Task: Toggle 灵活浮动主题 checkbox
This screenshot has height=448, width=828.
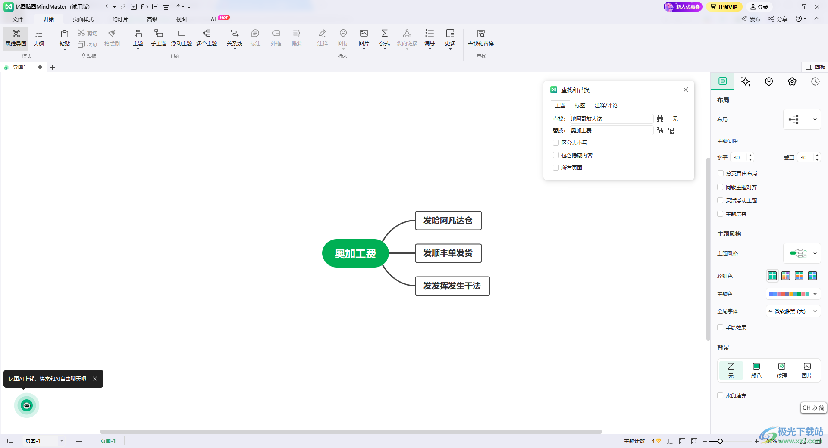Action: pos(720,200)
